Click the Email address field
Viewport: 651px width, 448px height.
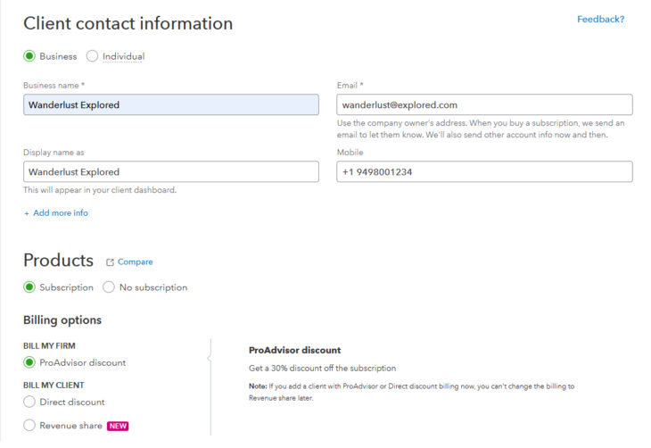(x=484, y=104)
